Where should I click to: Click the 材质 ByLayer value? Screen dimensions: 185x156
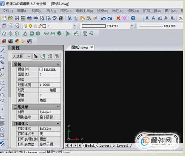(x=49, y=112)
